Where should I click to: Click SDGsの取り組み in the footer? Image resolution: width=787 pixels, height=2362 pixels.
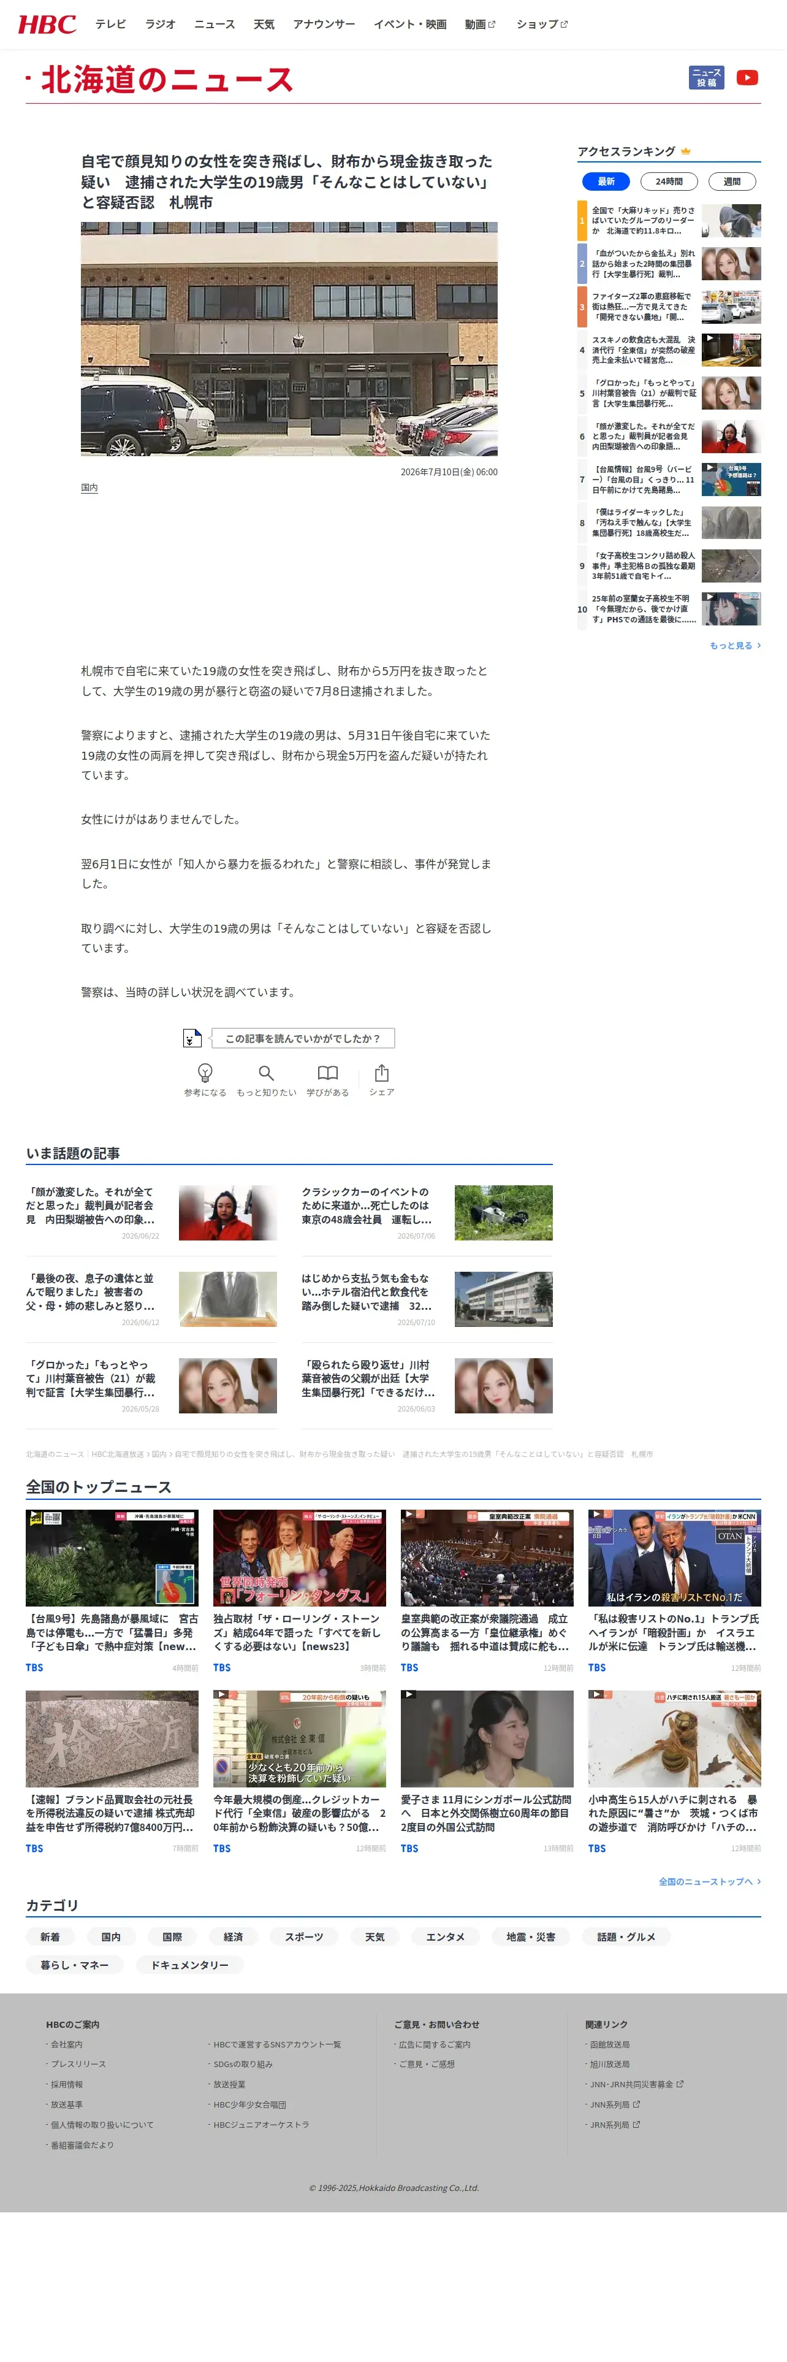click(243, 2064)
